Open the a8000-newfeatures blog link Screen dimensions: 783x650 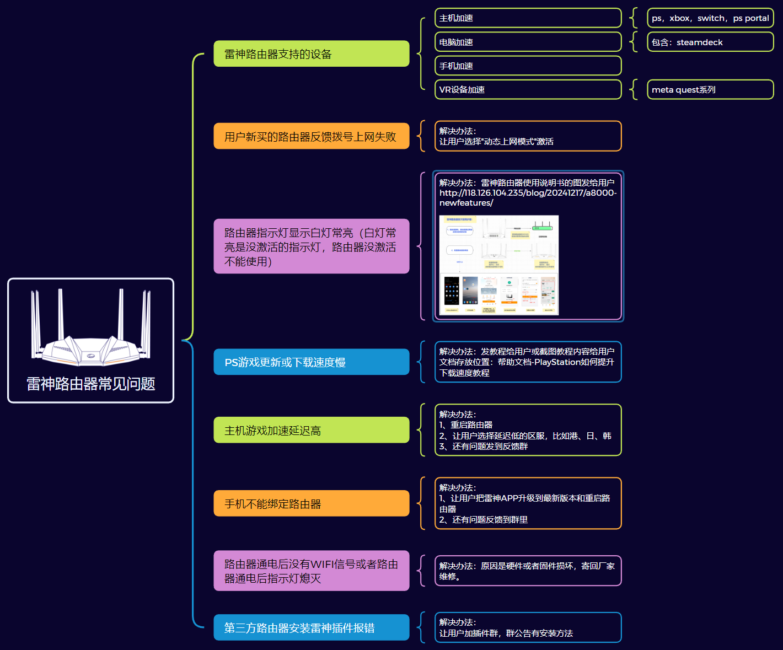[528, 198]
